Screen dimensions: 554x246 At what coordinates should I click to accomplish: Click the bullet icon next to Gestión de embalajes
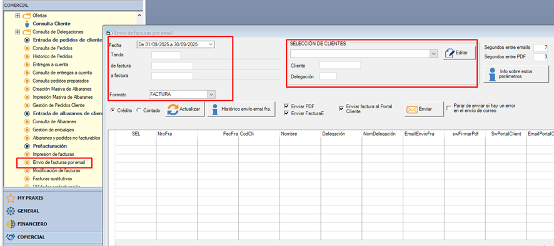(x=27, y=130)
